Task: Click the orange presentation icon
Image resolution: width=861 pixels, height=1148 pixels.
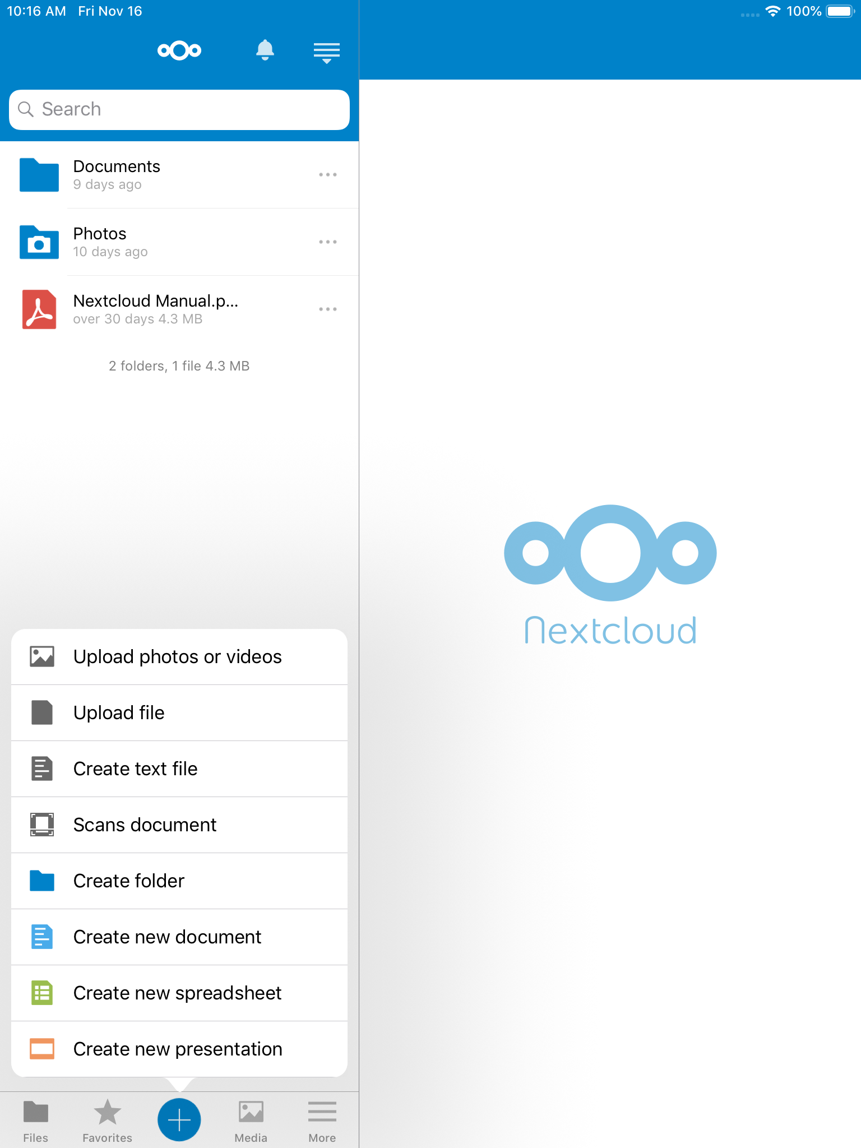Action: pyautogui.click(x=42, y=1049)
